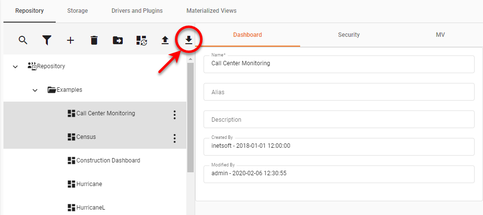Delete selected assets with trash icon

[x=94, y=40]
